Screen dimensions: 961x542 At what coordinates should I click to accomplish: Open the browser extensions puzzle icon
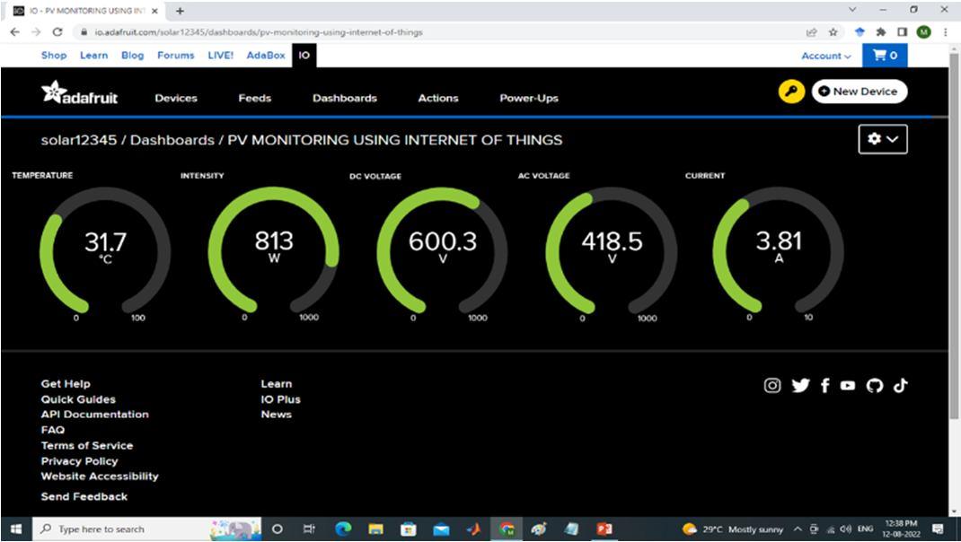coord(881,31)
